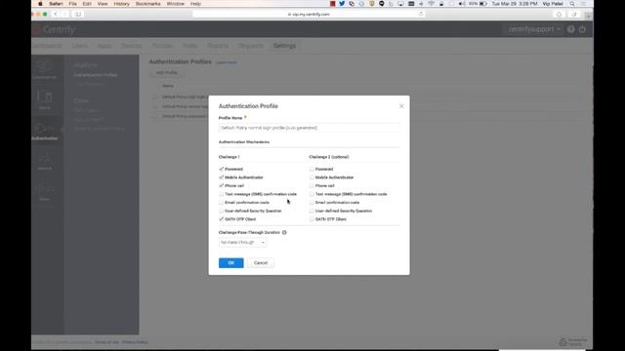Click the Add Profile button

coord(167,73)
